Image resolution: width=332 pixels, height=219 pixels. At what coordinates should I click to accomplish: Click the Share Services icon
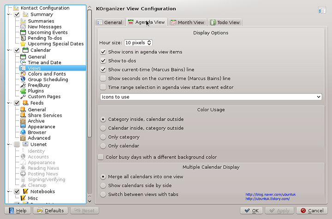point(23,115)
